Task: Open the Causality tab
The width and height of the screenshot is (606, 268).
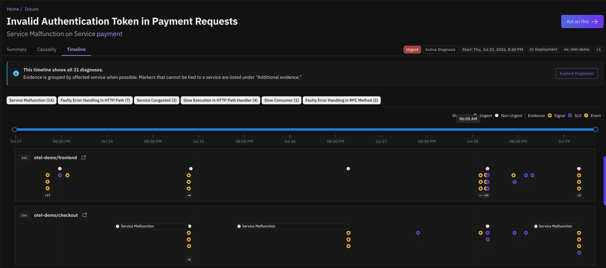Action: tap(47, 49)
